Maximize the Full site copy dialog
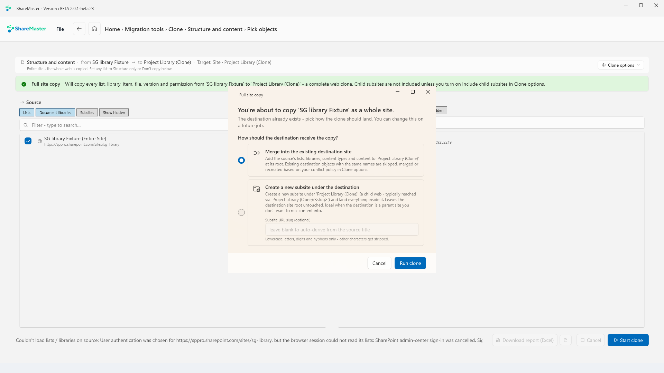Screen dimensions: 664x373 point(413,92)
